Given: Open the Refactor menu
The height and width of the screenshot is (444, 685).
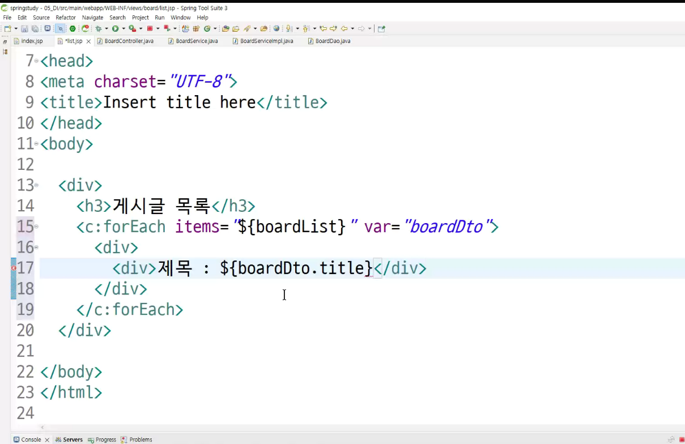Looking at the screenshot, I should pos(66,18).
